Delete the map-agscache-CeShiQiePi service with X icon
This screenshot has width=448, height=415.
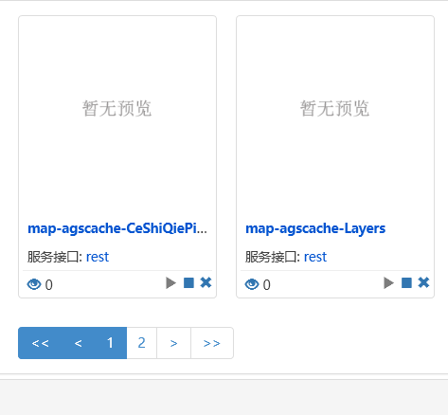(x=206, y=282)
